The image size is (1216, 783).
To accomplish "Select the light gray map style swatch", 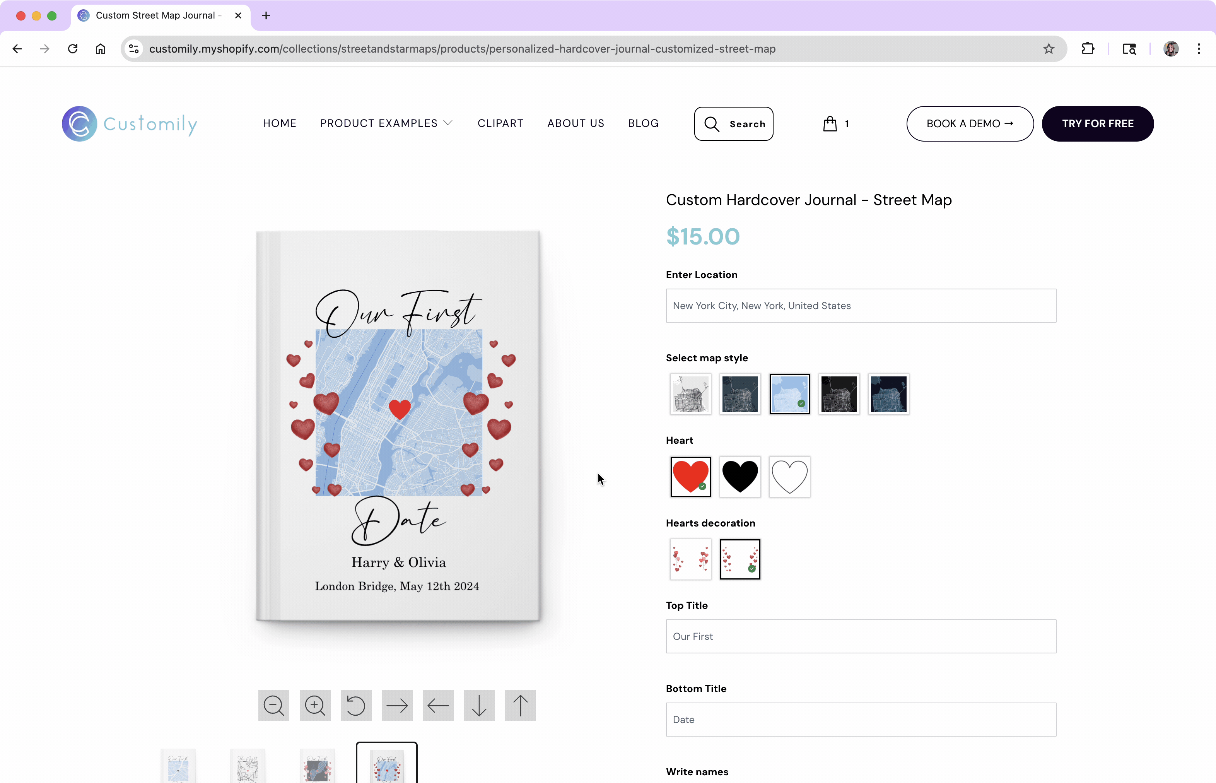I will [690, 394].
